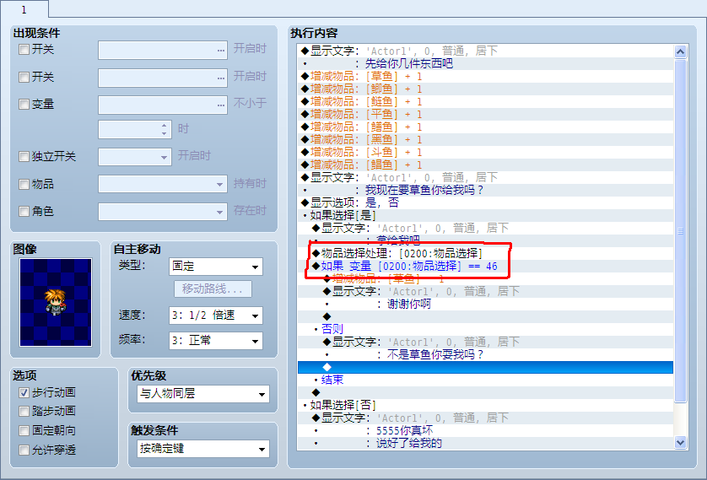
Task: Check the 踏步动画 option
Action: pos(24,411)
